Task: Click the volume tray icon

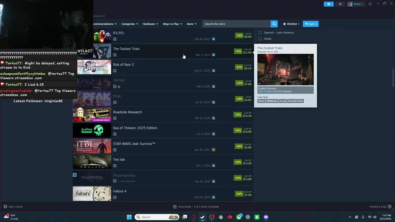Action: point(375,217)
